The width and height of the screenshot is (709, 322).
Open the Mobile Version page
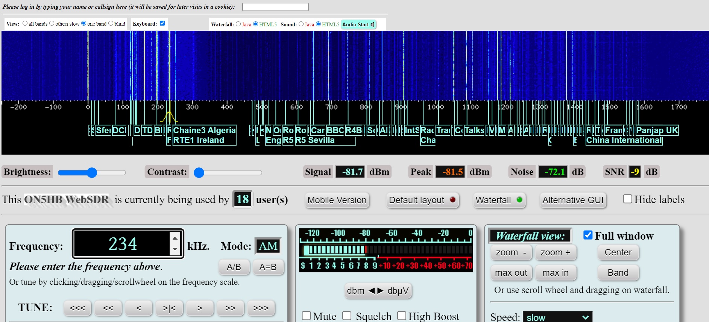click(x=337, y=200)
